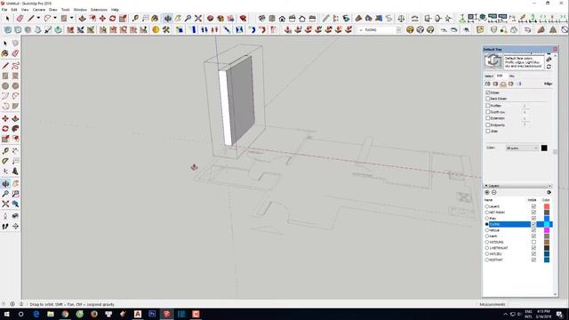
Task: Select the Freehand tool in left toolbar
Action: click(15, 66)
